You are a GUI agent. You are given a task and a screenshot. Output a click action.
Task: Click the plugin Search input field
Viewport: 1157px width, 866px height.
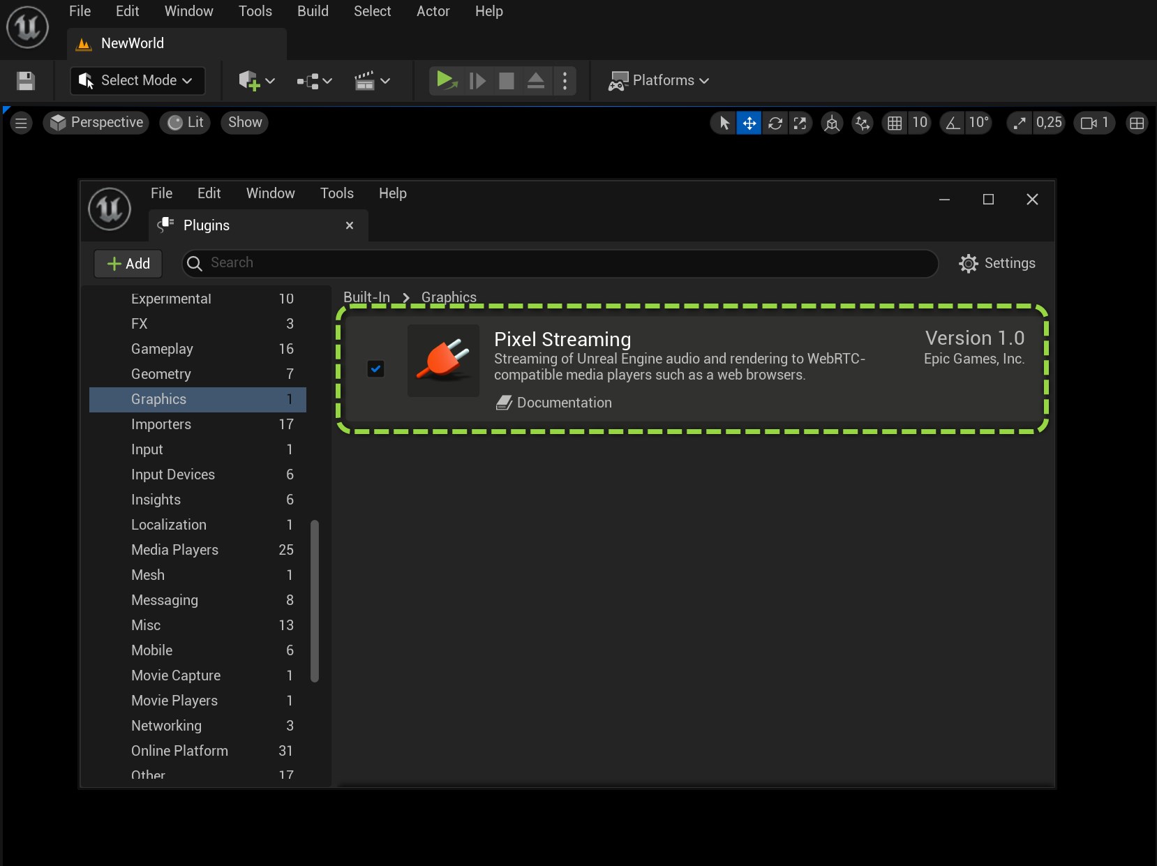[558, 263]
